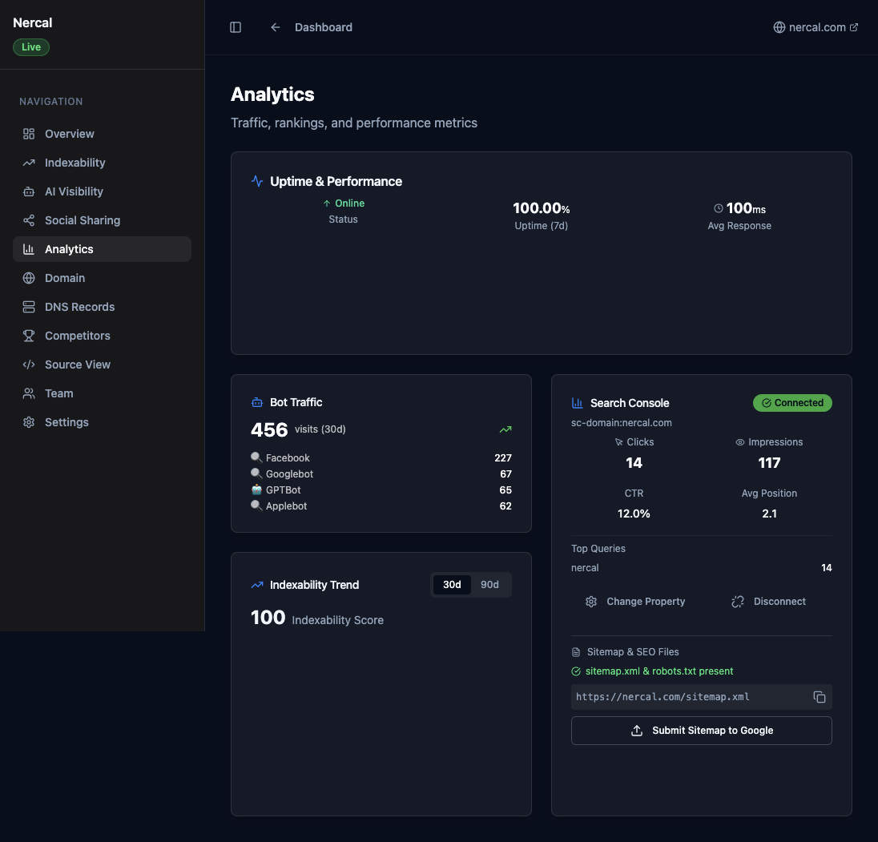
Task: Click the Live status badge
Action: click(x=31, y=47)
